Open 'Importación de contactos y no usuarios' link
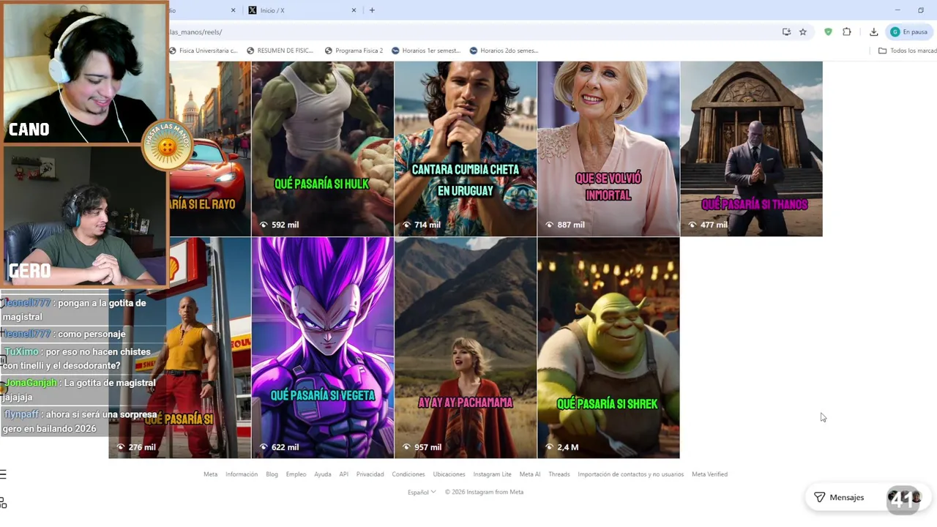The image size is (937, 527). 630,474
